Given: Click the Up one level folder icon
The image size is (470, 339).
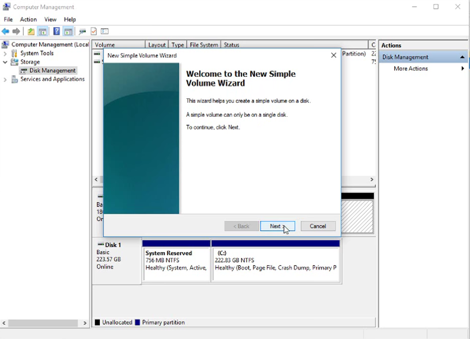Looking at the screenshot, I should [x=31, y=31].
